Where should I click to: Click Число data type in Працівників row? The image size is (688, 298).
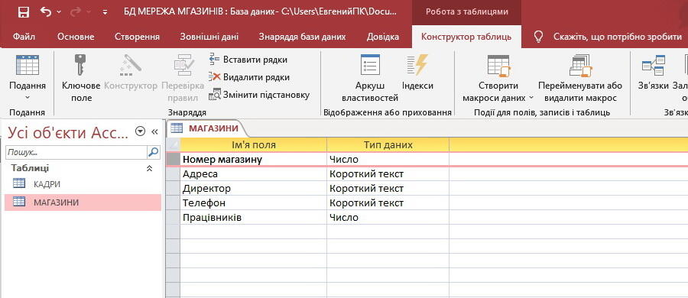pos(388,217)
